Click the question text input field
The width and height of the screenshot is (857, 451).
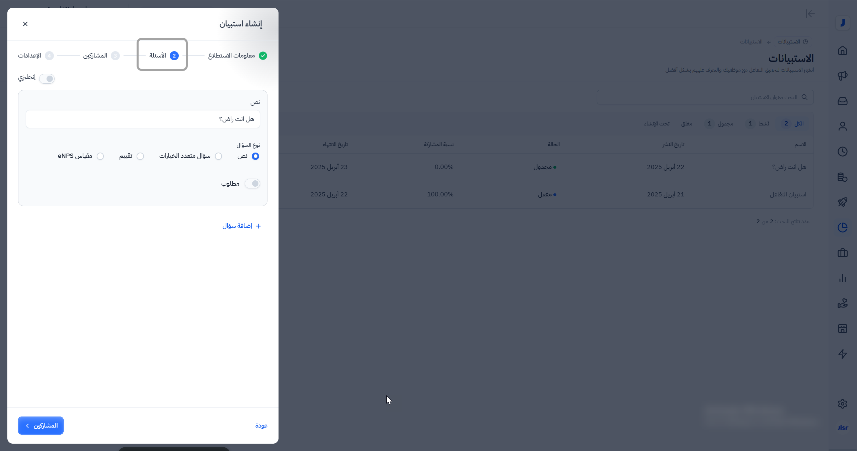point(143,119)
